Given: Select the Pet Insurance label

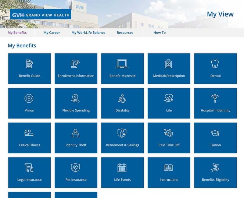Looking at the screenshot, I should pyautogui.click(x=76, y=180).
